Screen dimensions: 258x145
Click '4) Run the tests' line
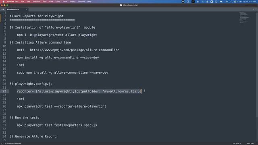pos(24,118)
